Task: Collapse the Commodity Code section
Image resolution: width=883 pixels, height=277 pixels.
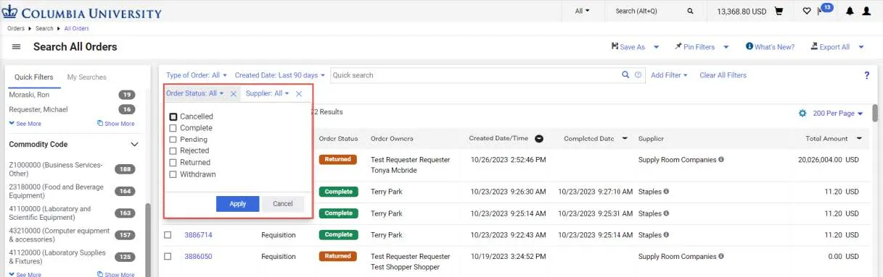Action: 134,145
